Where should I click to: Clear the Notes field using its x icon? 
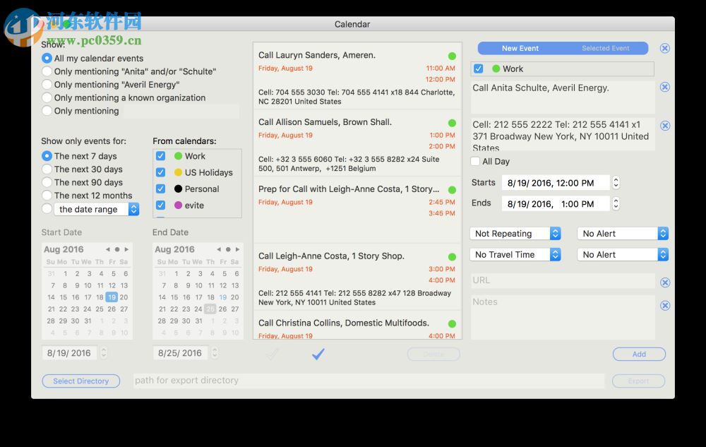(665, 306)
